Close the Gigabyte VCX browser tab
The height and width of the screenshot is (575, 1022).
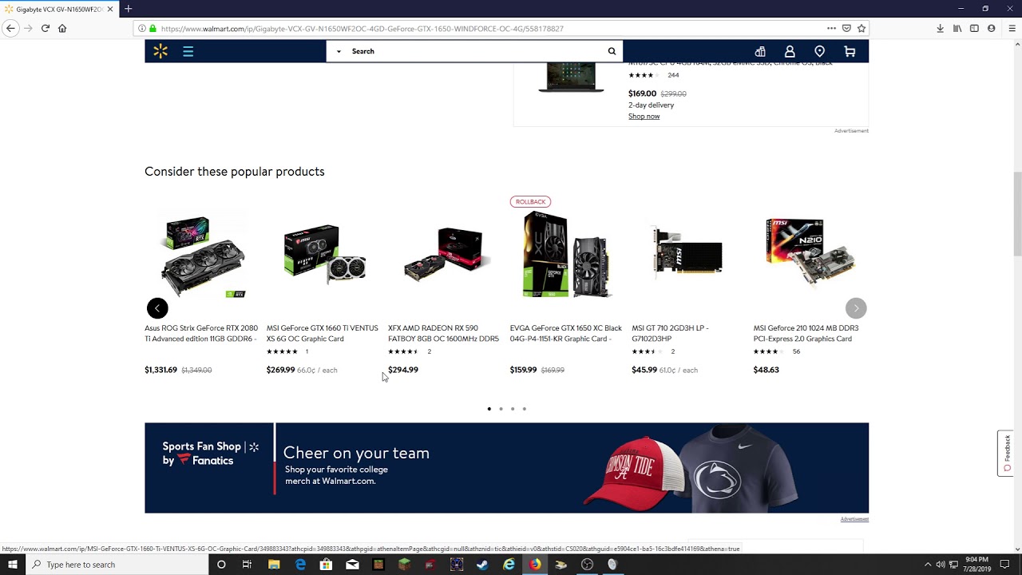pyautogui.click(x=110, y=9)
